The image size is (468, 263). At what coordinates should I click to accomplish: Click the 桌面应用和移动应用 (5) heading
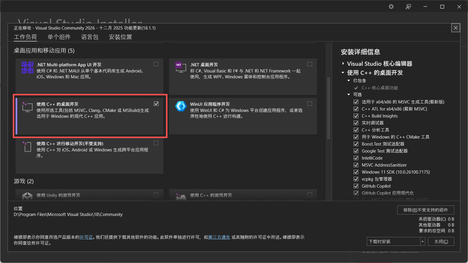click(x=44, y=51)
